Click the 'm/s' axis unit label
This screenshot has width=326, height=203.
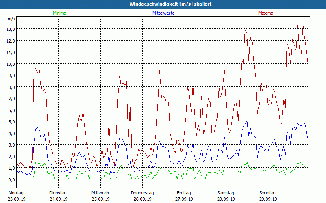11,19
